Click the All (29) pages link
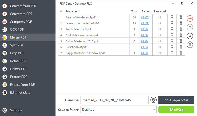The image size is (197, 116). 145,23
